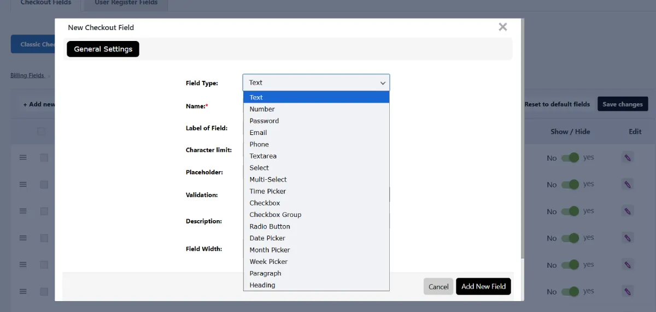Click the modal's vertical scrollbar
Image resolution: width=656 pixels, height=312 pixels.
(522, 137)
